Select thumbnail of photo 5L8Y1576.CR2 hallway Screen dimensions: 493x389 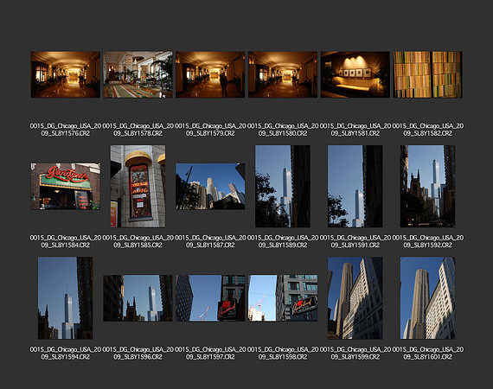point(66,74)
